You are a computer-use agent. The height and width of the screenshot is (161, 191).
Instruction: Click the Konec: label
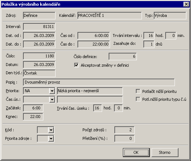coord(11,117)
